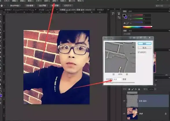Open the 图层(L) Layer menu
Viewport: 170px width, 121px height.
coord(31,1)
